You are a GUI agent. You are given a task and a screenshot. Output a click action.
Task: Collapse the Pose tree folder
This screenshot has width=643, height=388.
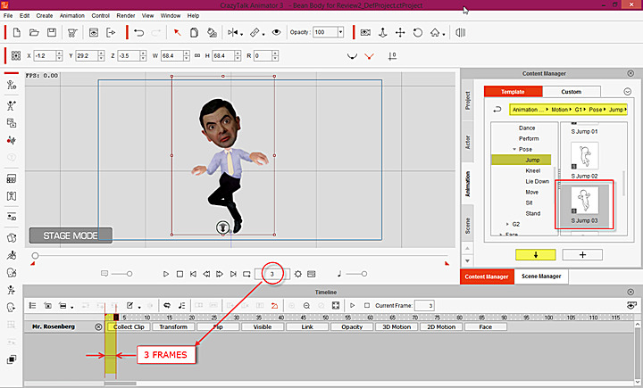514,150
